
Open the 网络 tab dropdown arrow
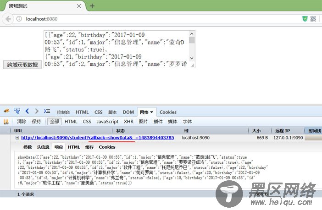point(151,112)
